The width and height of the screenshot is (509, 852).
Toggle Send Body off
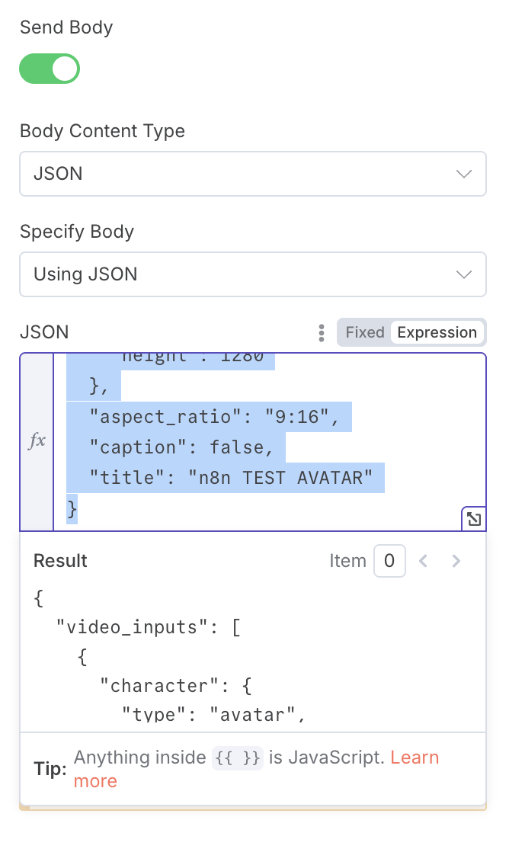[x=50, y=69]
